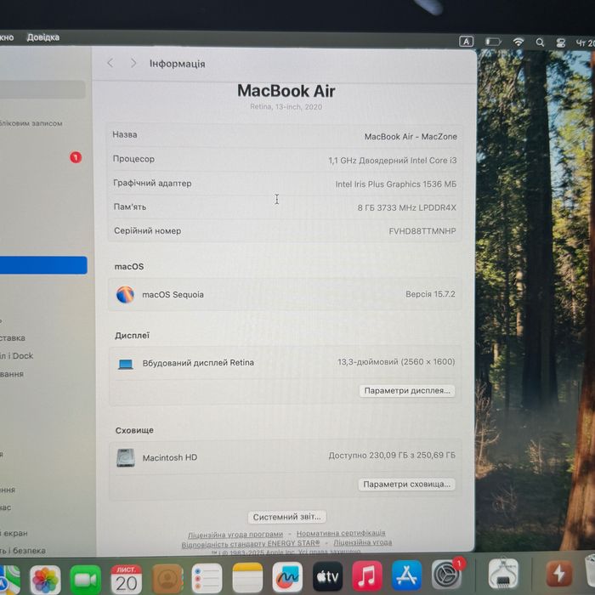Open the Dock settings sidebar item

pyautogui.click(x=17, y=356)
